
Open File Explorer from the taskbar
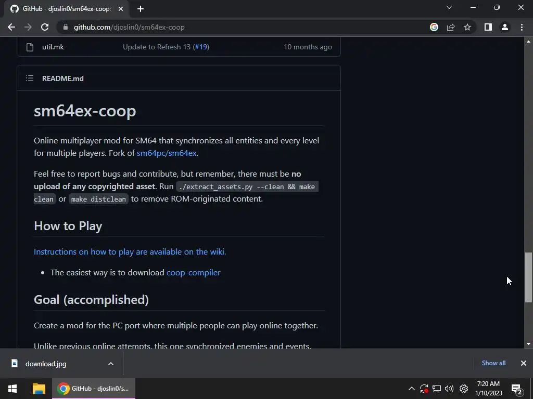(39, 389)
